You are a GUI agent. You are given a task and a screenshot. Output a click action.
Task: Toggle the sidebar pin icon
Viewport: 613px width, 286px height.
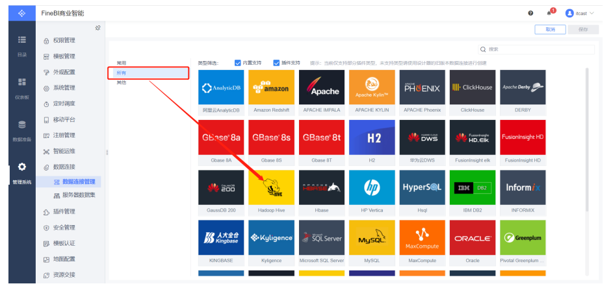coord(98,28)
